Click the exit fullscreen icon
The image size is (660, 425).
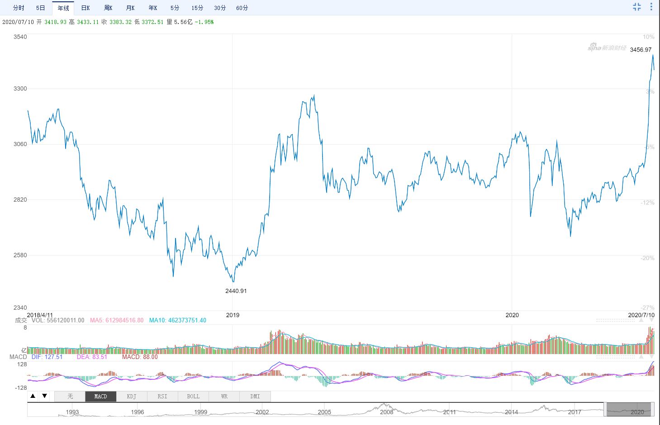point(637,7)
